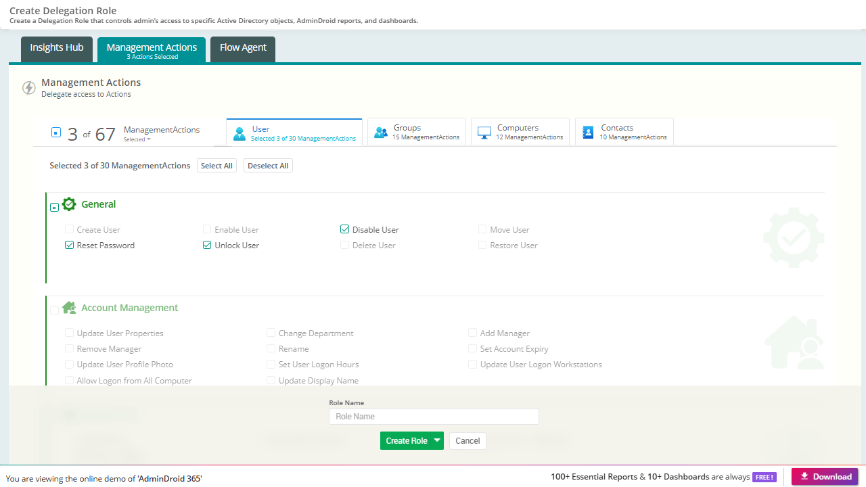
Task: Open the ManagementActions Selected filter dropdown
Action: click(x=137, y=139)
